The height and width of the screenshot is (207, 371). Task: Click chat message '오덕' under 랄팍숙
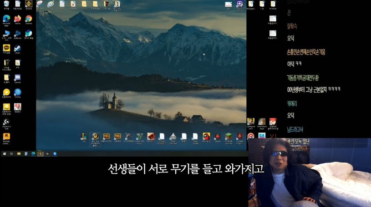[x=290, y=38]
